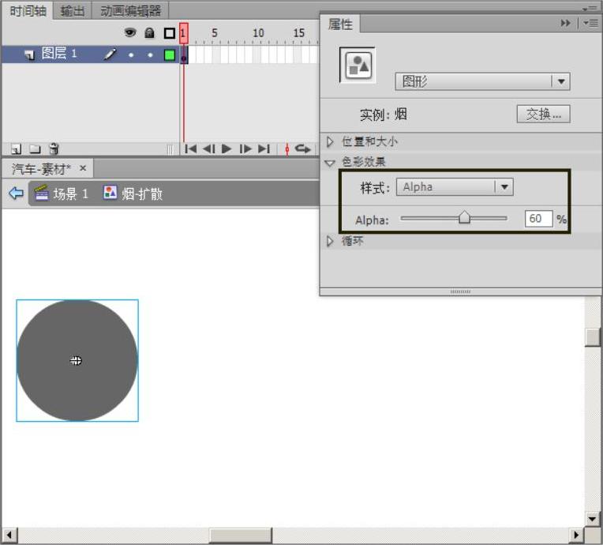Switch to the 动画编辑器 tab

tap(130, 10)
